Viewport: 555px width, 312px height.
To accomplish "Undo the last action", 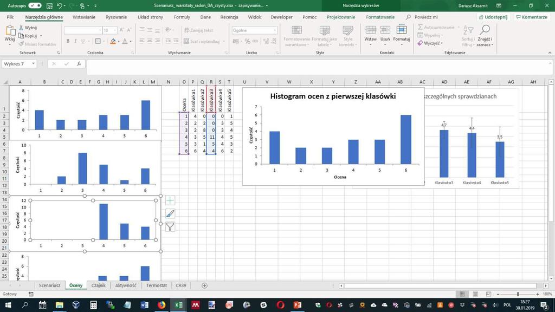I will coord(59,5).
